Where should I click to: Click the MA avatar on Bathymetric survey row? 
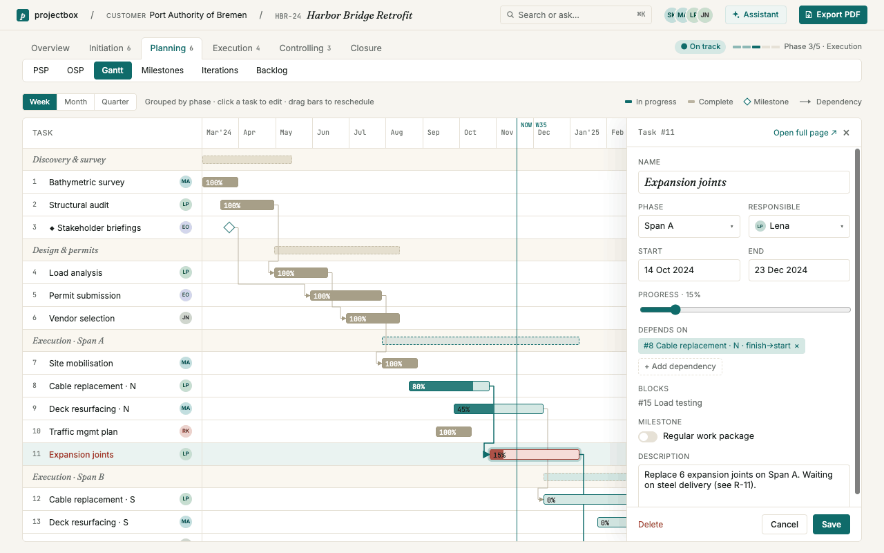pyautogui.click(x=185, y=182)
